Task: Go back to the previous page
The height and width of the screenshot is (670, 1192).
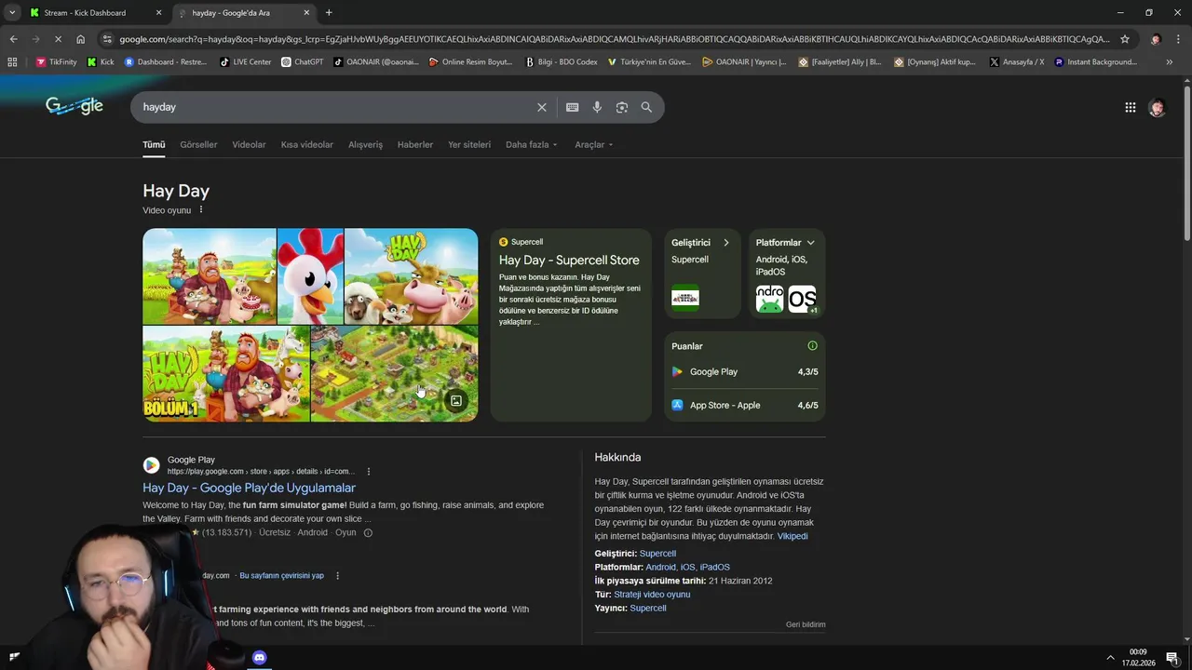Action: click(13, 39)
